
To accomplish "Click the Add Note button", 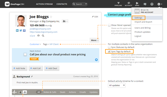I will point(20,68).
